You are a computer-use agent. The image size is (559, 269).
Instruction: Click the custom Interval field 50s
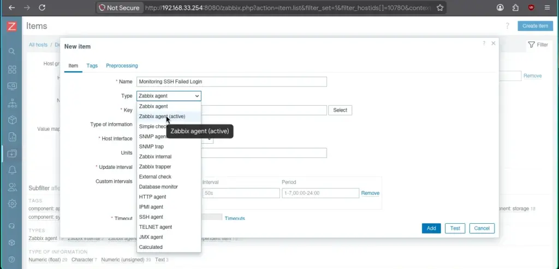click(241, 193)
